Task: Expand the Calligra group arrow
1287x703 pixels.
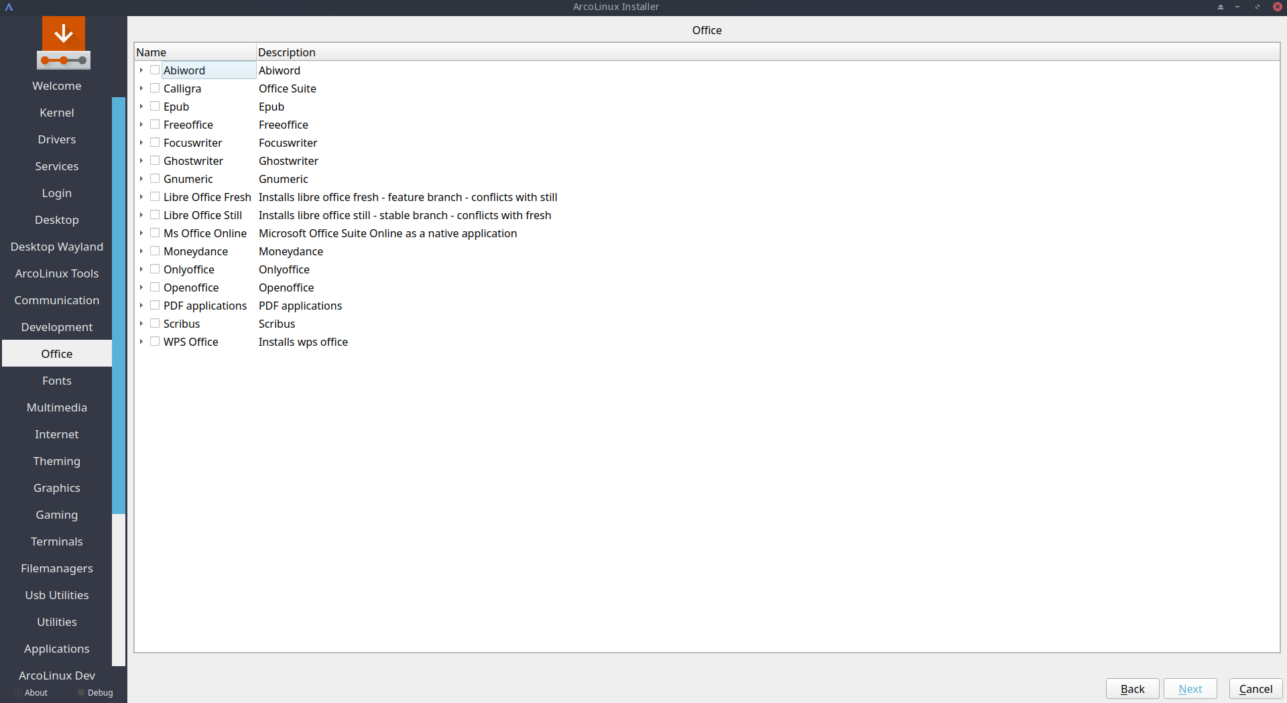Action: tap(141, 88)
